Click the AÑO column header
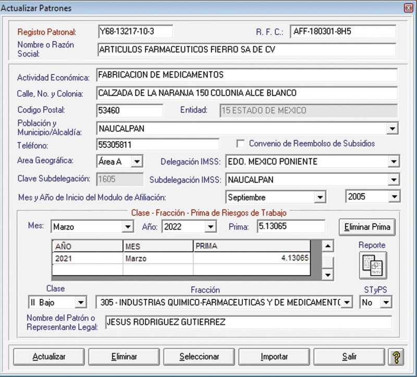 click(88, 246)
